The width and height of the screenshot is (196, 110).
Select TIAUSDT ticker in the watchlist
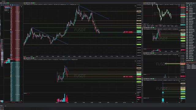click(191, 55)
